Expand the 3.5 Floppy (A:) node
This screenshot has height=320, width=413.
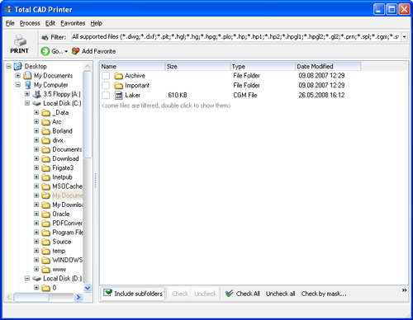[x=27, y=94]
